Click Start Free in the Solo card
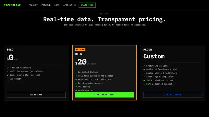The image size is (209, 117). point(36,95)
